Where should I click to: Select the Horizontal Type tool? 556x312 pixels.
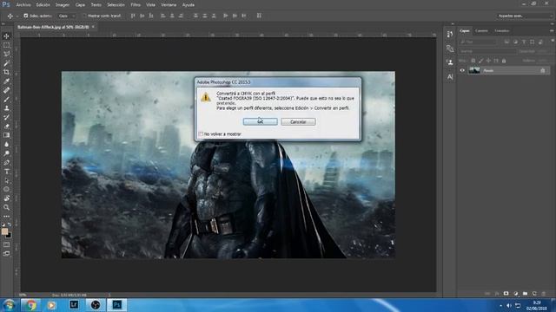click(6, 172)
